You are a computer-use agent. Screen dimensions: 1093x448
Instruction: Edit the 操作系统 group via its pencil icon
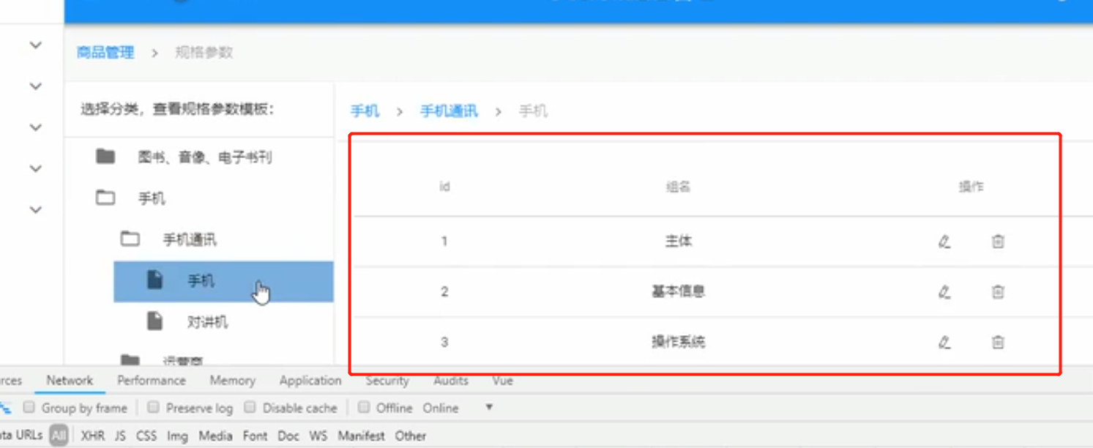tap(944, 342)
